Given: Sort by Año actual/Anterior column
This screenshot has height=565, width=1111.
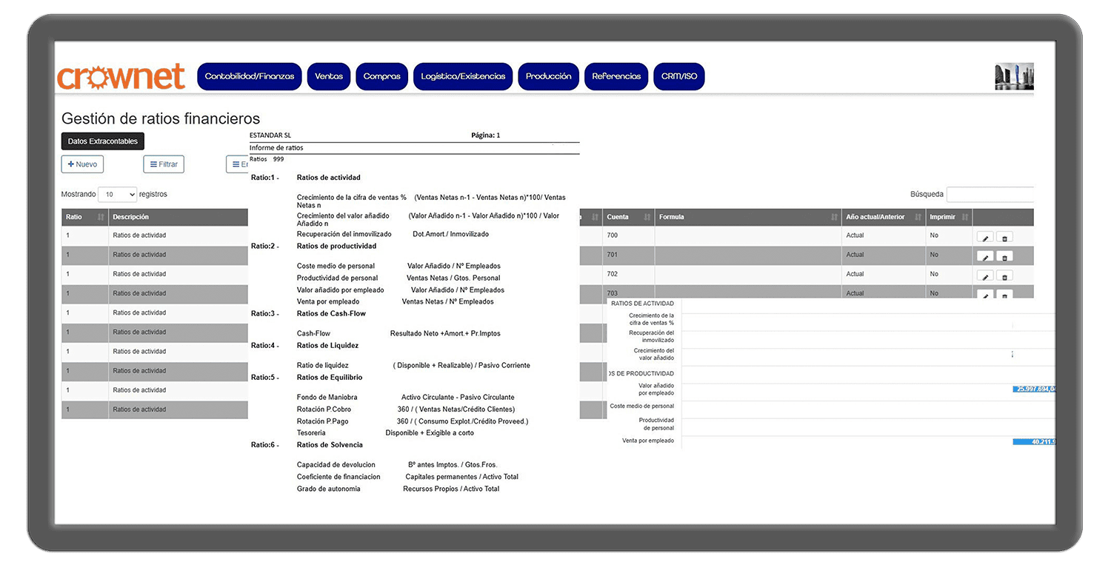Looking at the screenshot, I should coord(917,217).
